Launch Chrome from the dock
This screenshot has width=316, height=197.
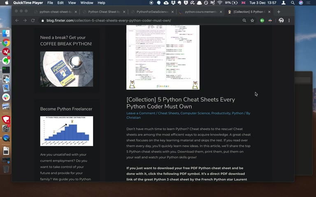6,43
